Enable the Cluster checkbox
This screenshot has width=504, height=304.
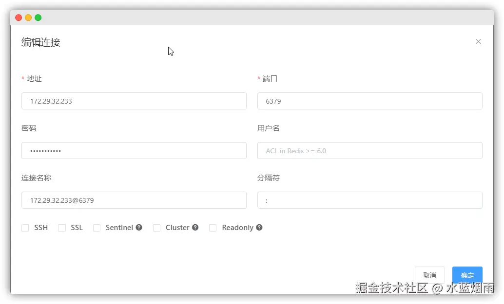(157, 228)
